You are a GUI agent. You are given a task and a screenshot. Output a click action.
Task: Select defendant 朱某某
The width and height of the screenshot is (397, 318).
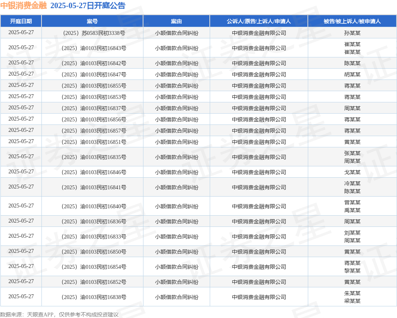click(352, 293)
